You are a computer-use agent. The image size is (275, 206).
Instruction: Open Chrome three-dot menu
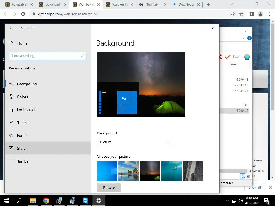click(269, 14)
